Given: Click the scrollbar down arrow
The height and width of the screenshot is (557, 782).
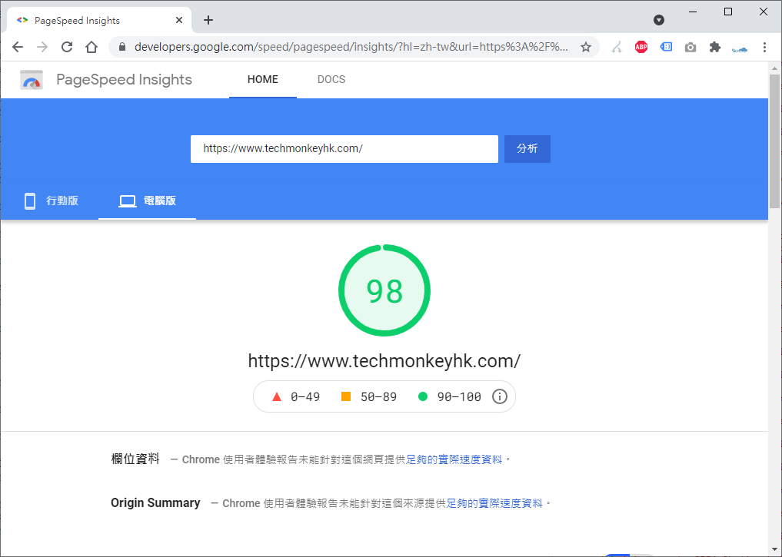Looking at the screenshot, I should 774,549.
